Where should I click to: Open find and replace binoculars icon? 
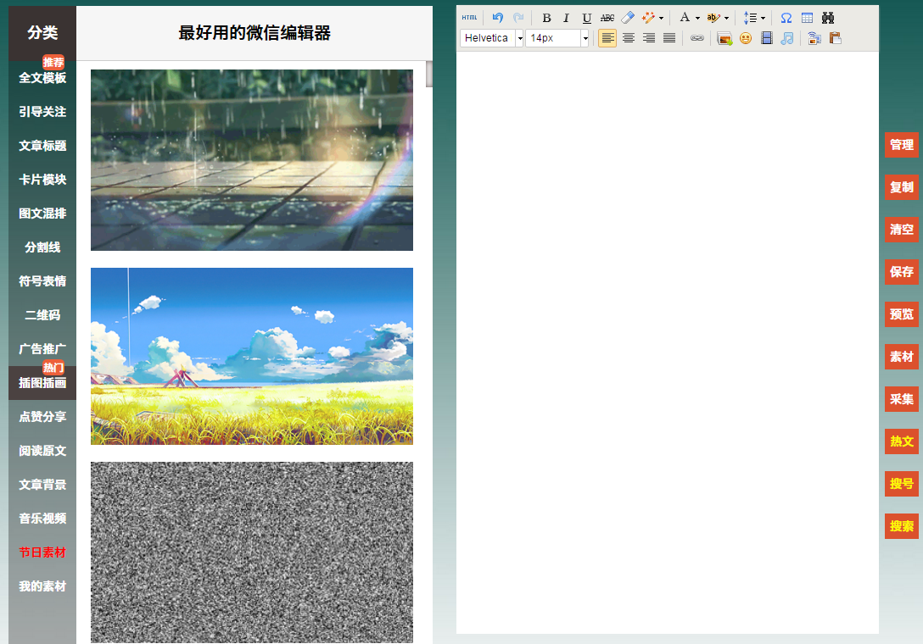[x=828, y=18]
